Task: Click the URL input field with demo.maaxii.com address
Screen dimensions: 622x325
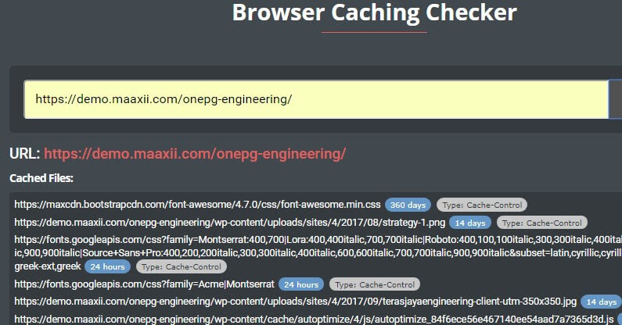Action: click(316, 99)
